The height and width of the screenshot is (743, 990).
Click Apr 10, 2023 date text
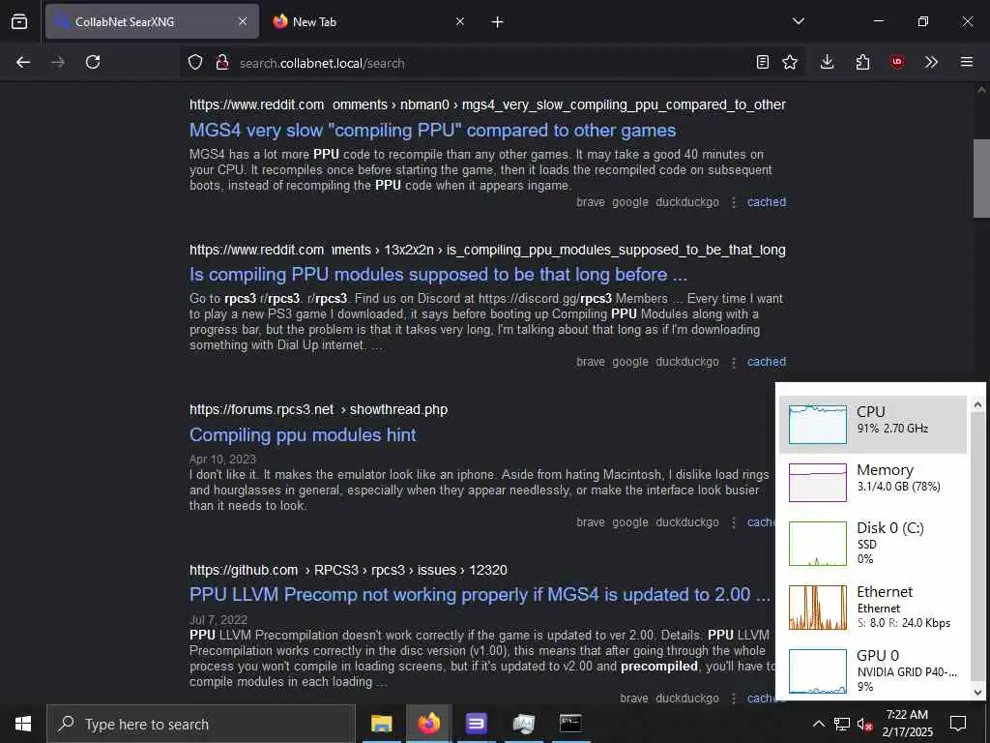(223, 460)
